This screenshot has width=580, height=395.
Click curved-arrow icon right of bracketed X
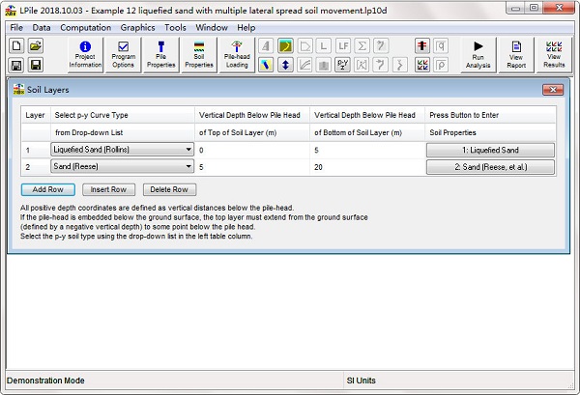(381, 65)
